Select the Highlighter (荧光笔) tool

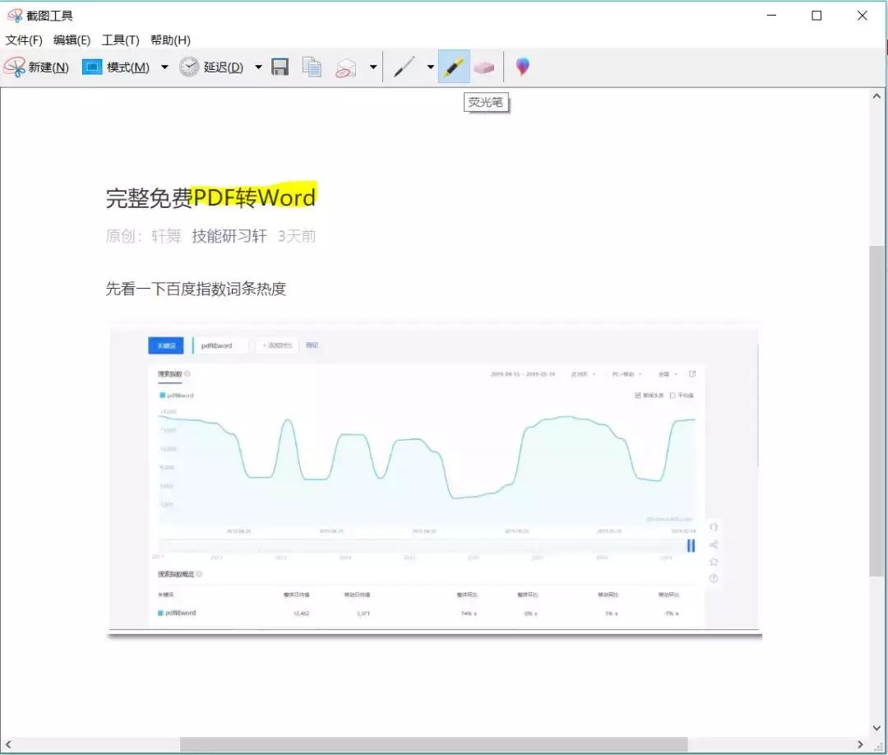click(x=454, y=67)
